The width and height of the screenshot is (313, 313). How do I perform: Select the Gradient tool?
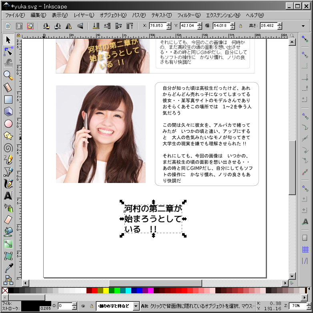click(x=8, y=244)
